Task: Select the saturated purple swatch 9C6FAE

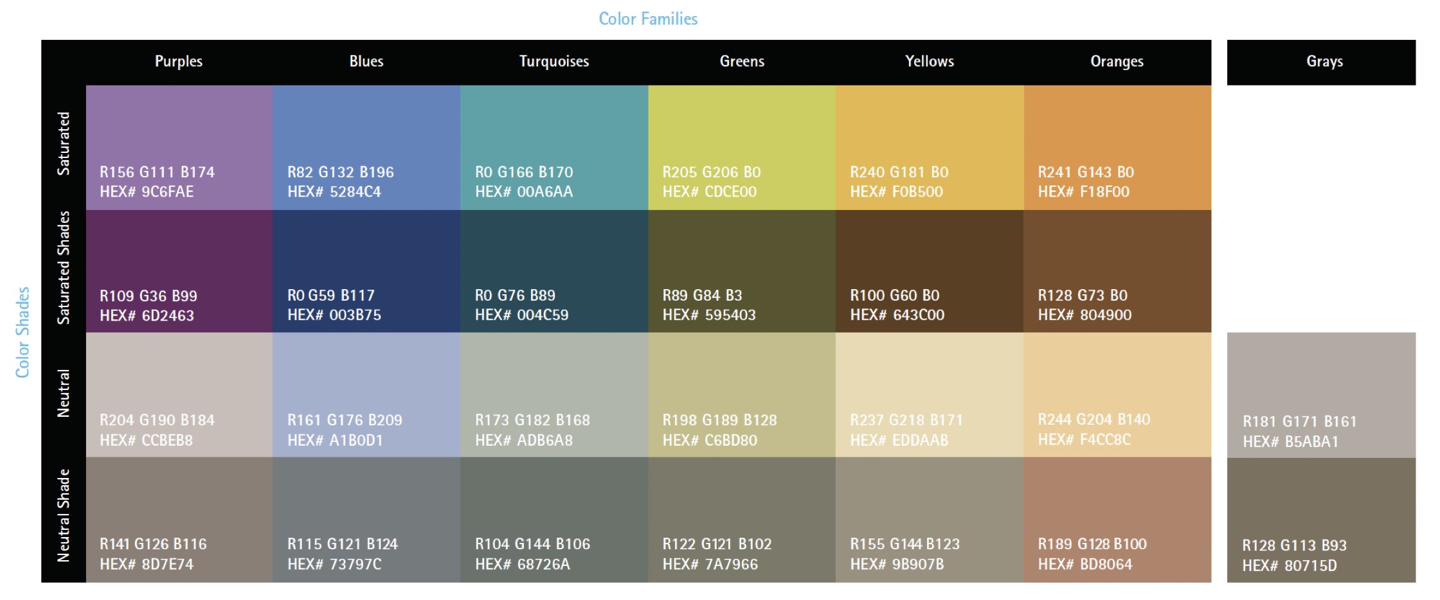Action: (179, 147)
